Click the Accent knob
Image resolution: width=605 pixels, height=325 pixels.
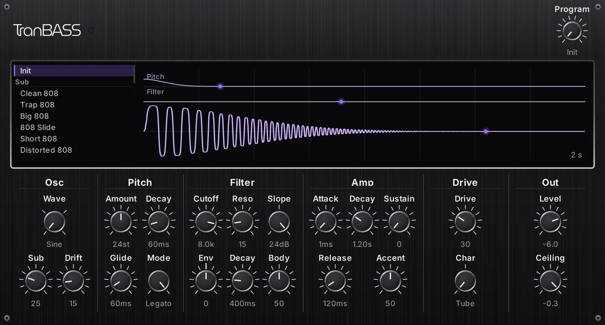(390, 281)
